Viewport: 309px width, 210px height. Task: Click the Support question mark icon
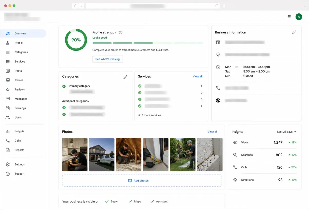coord(8,174)
